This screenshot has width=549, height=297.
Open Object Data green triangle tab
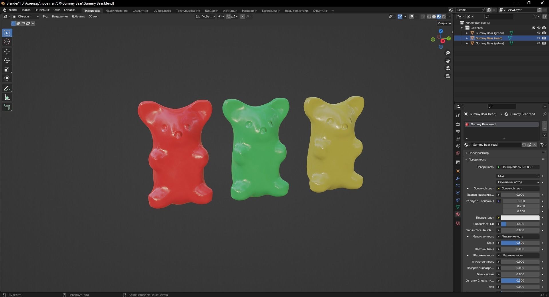click(458, 207)
